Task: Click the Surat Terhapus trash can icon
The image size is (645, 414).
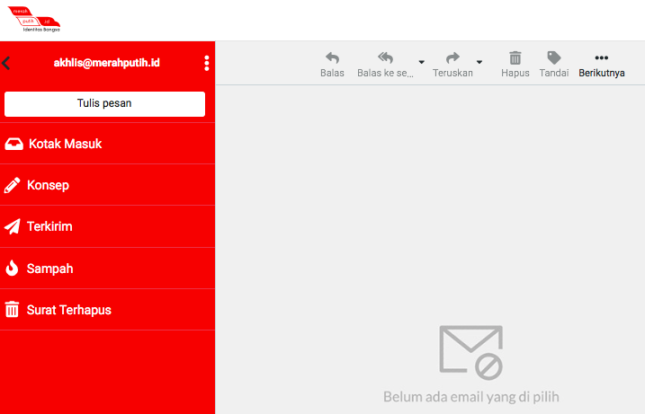Action: (x=12, y=309)
